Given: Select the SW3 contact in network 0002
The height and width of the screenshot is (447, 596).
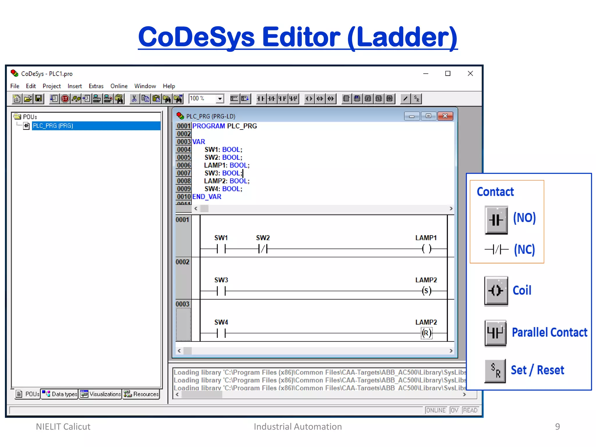Looking at the screenshot, I should [x=221, y=291].
